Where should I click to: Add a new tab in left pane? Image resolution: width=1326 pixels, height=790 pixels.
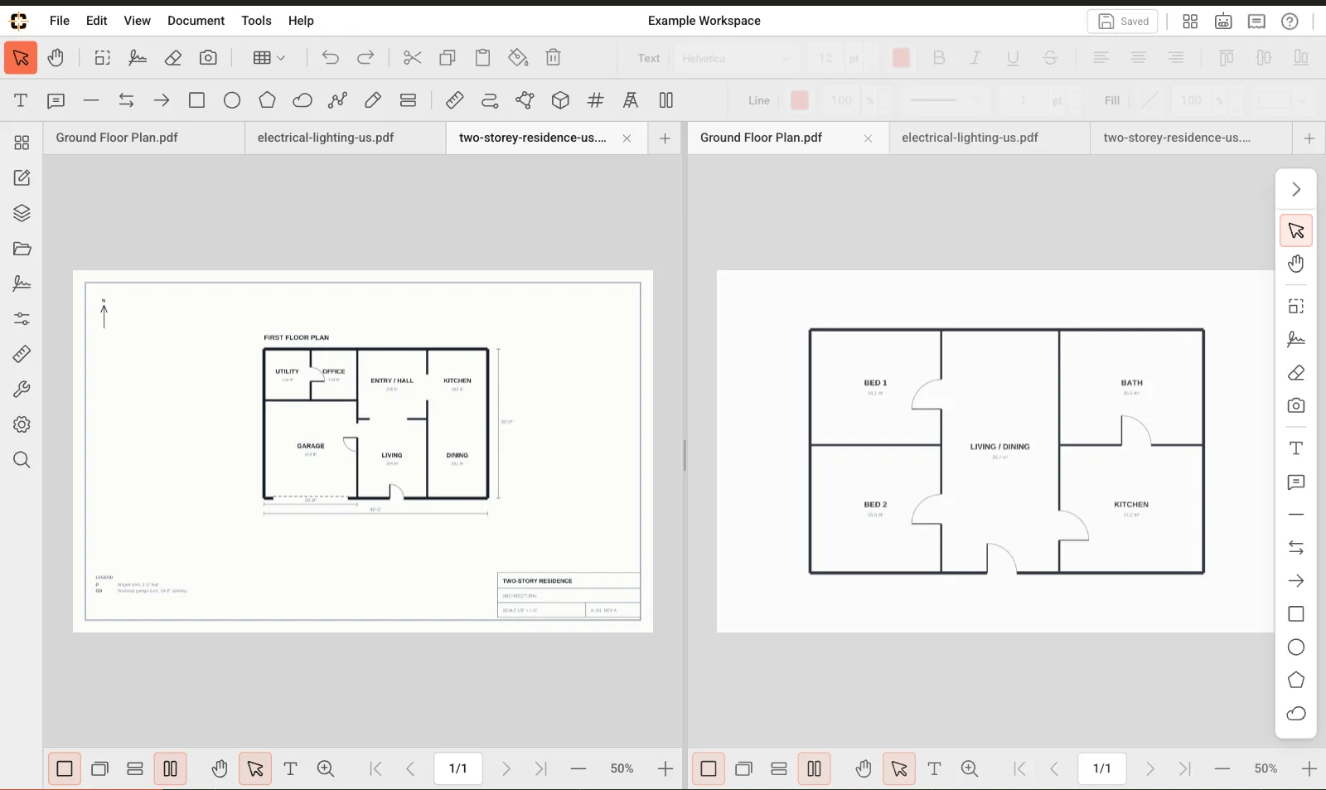pyautogui.click(x=665, y=138)
